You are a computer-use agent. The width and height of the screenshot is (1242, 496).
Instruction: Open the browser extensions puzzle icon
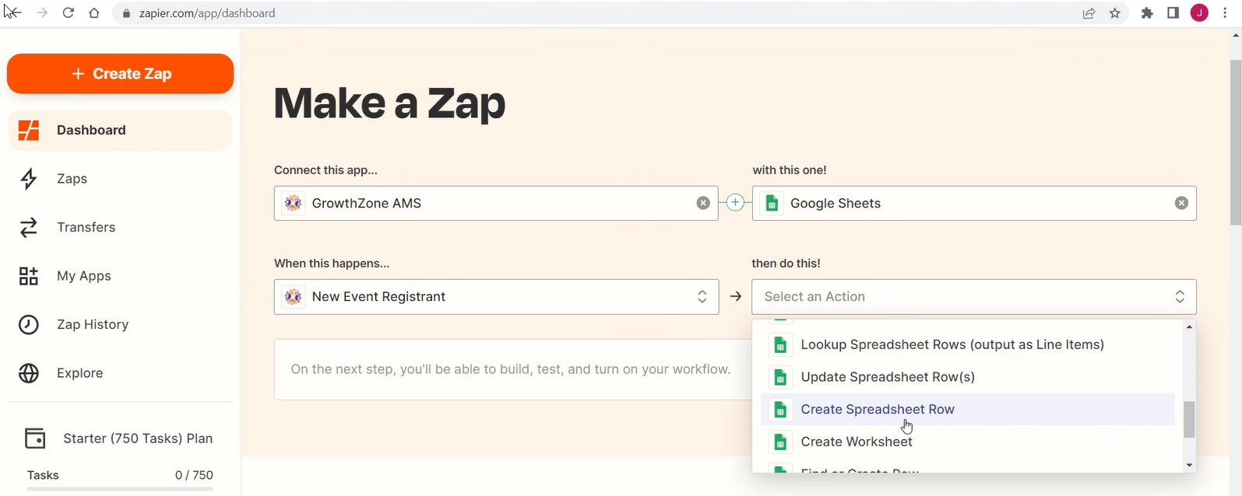tap(1146, 13)
